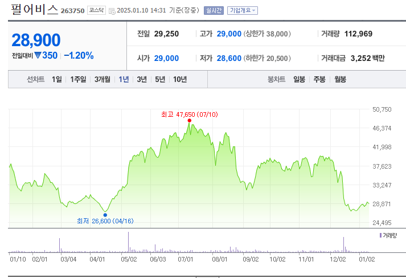Click the 최고 47,650 (07/10) label
The image size is (406, 278).
click(x=189, y=115)
